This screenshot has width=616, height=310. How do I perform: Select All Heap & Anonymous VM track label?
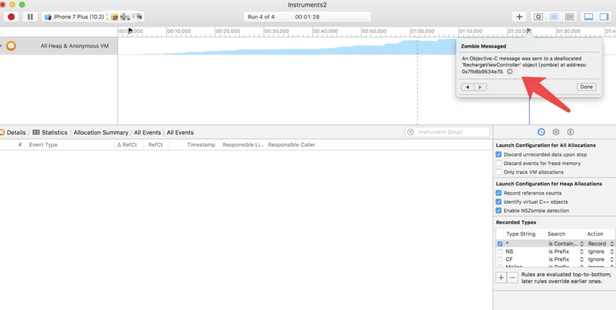(75, 46)
